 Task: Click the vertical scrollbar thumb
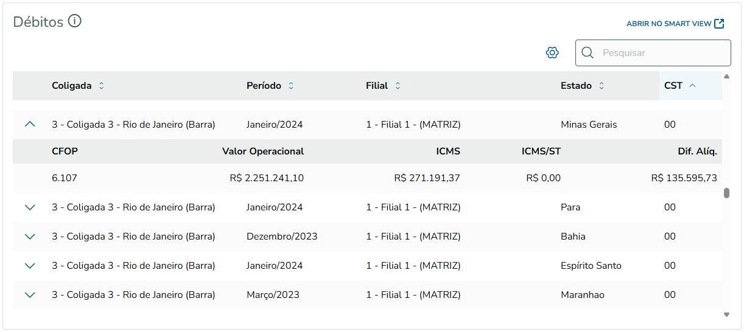726,193
